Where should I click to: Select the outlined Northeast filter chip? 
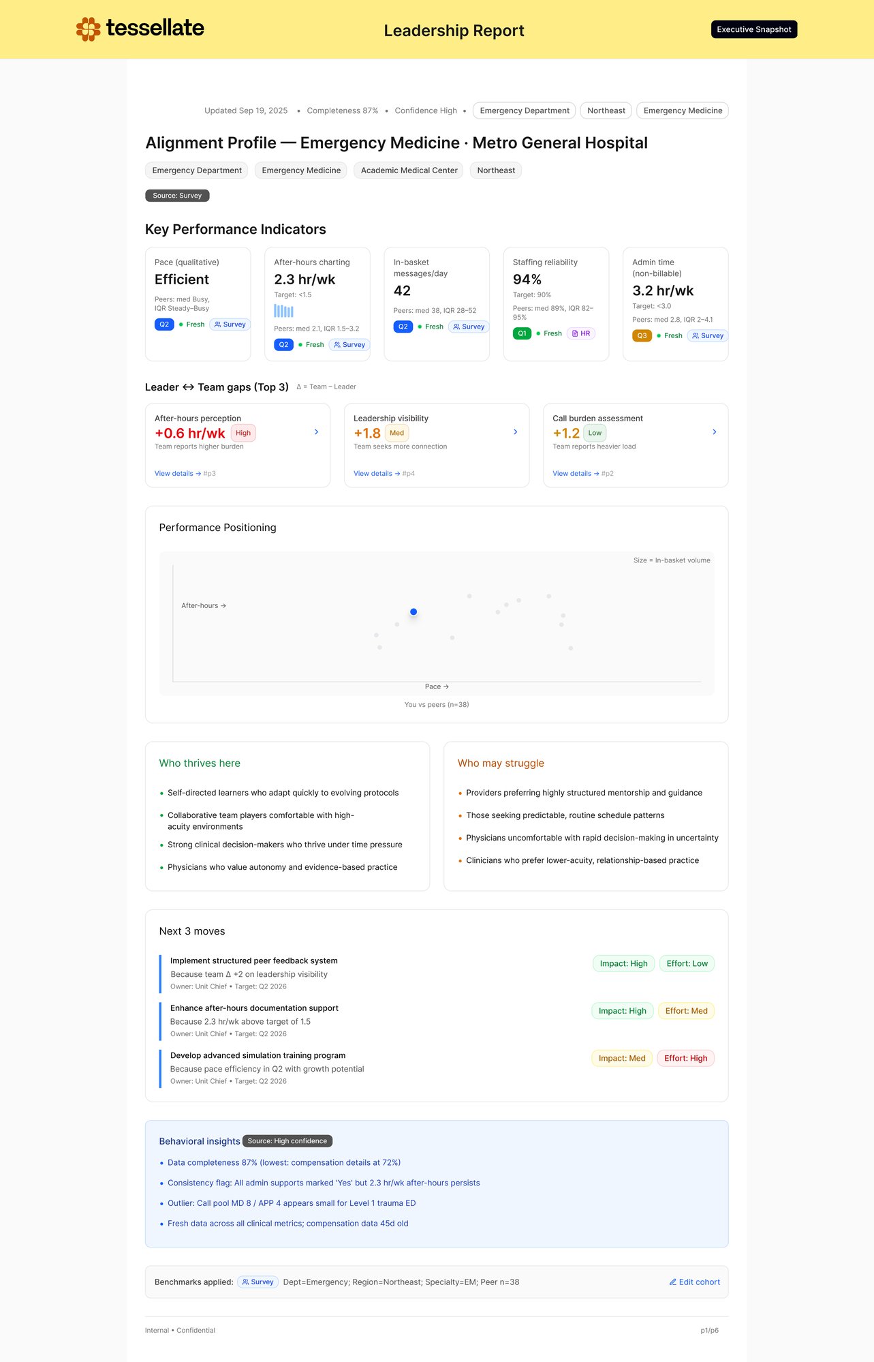point(606,110)
